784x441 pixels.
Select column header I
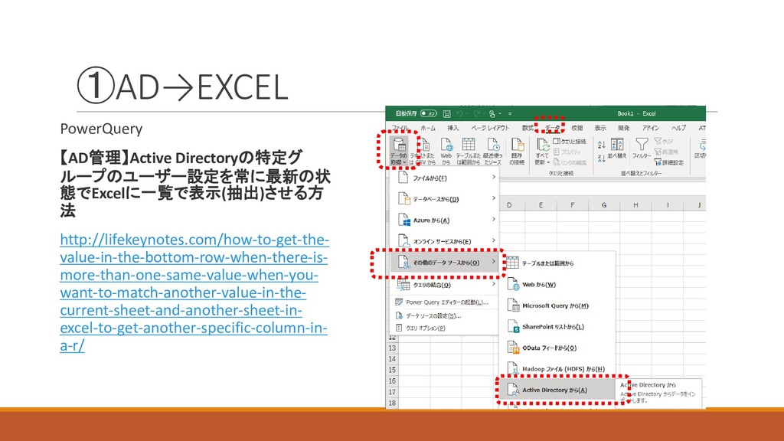pos(668,204)
